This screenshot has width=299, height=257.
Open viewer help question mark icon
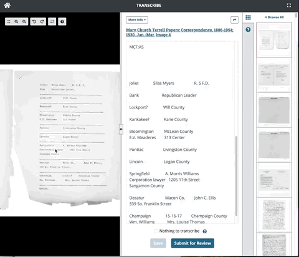62,21
